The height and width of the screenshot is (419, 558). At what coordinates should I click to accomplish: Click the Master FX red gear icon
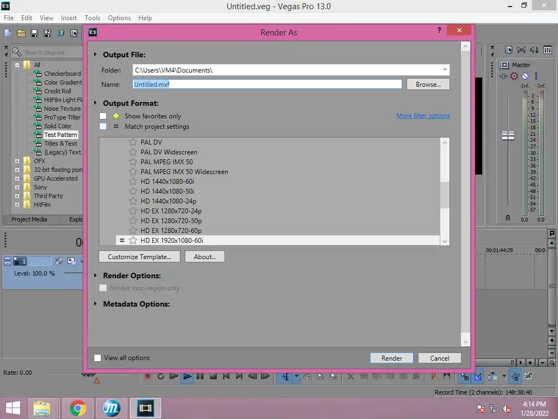click(x=514, y=76)
